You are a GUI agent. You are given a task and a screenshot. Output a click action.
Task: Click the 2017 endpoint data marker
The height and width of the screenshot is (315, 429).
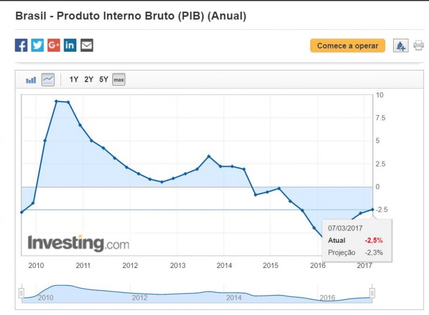tap(372, 209)
